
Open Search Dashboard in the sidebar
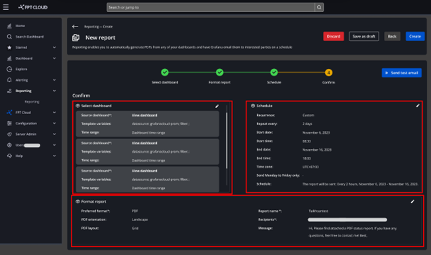pos(29,36)
